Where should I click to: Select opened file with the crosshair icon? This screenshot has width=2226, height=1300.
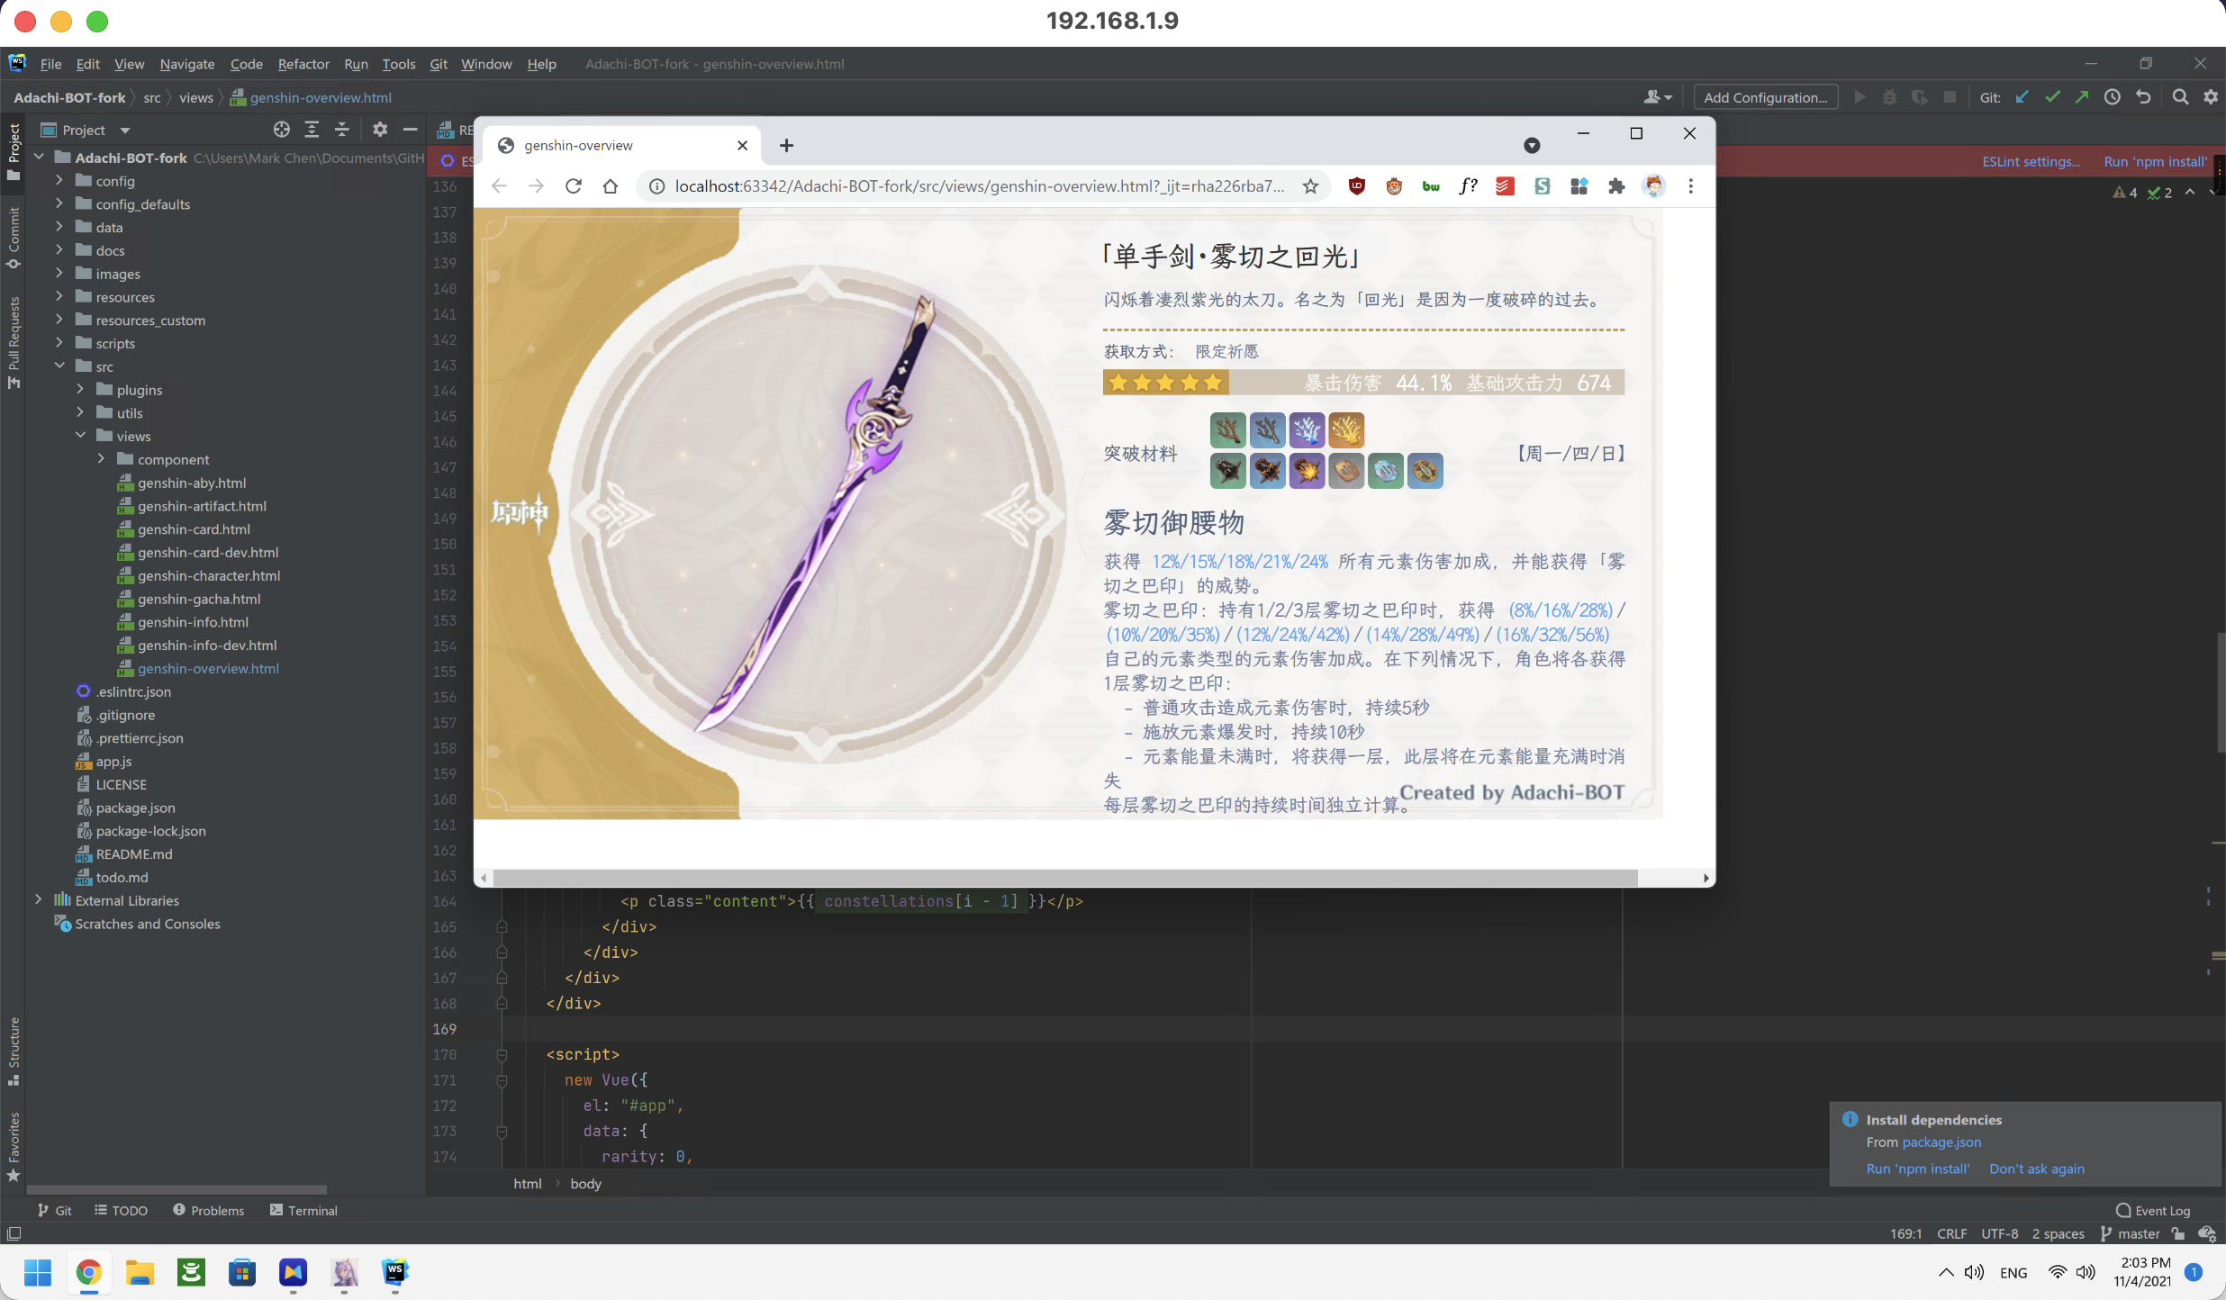(281, 130)
